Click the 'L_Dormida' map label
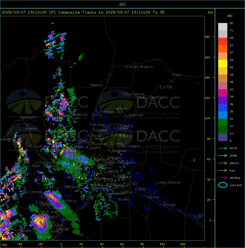This screenshot has height=248, width=245. [x=168, y=205]
